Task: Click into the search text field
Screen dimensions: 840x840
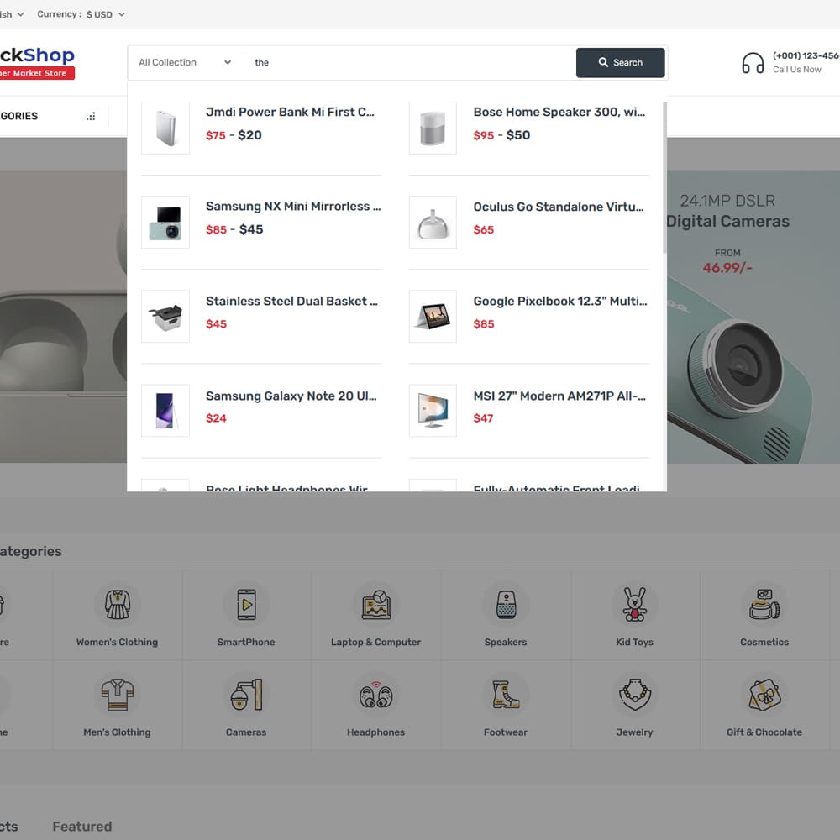Action: [412, 63]
